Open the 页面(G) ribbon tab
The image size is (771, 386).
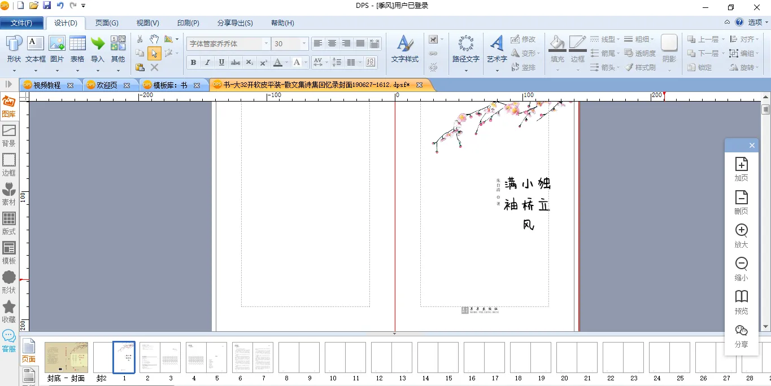(106, 23)
